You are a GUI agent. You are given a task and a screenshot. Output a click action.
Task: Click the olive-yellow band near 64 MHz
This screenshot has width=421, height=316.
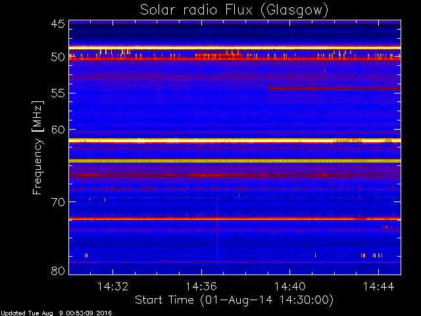[x=235, y=161]
